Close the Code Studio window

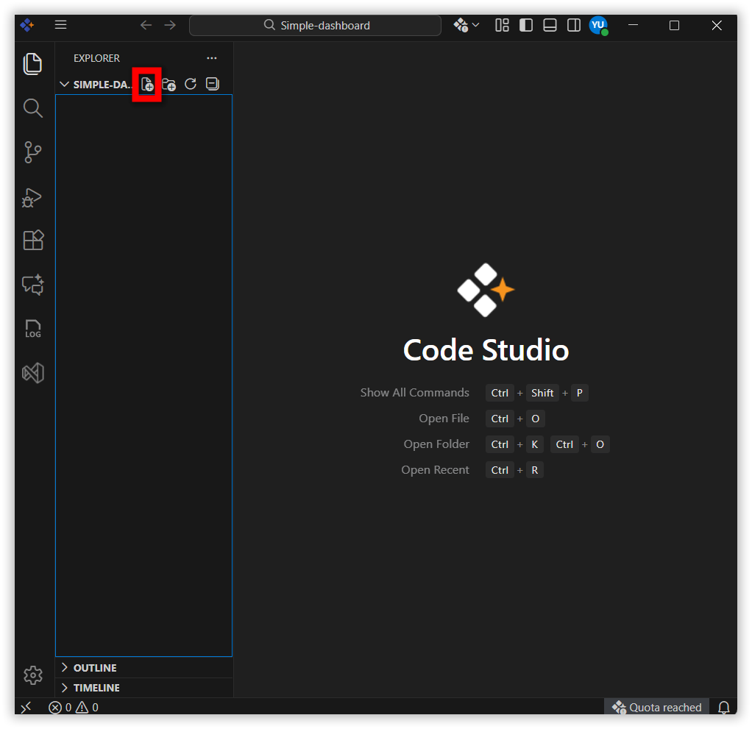coord(716,26)
